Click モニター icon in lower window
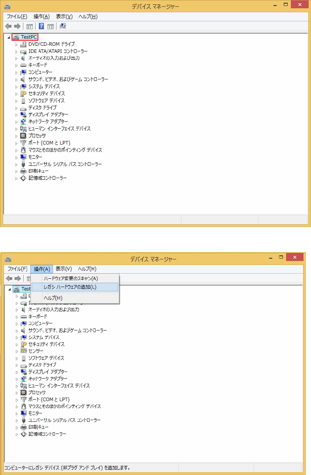311x475 pixels. click(x=23, y=413)
